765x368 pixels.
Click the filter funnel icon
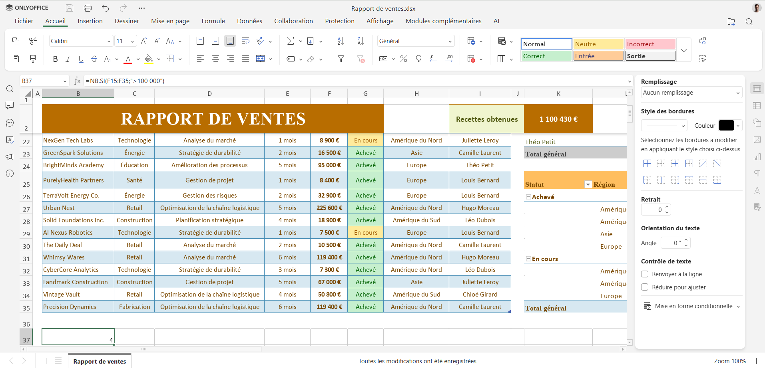coord(341,59)
